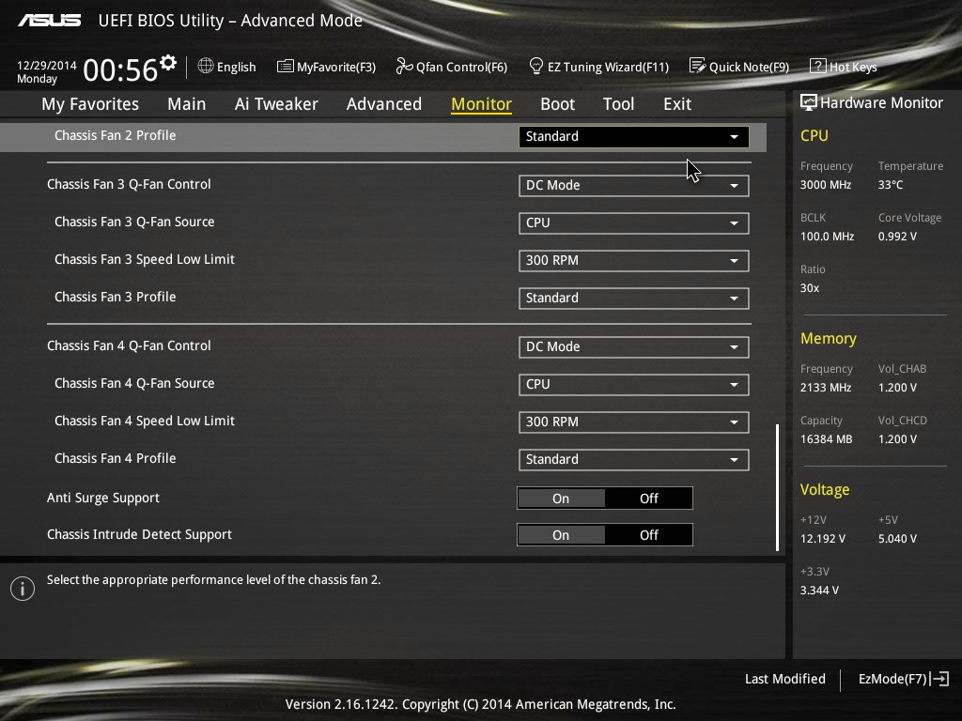Open the Boot tab

(558, 104)
